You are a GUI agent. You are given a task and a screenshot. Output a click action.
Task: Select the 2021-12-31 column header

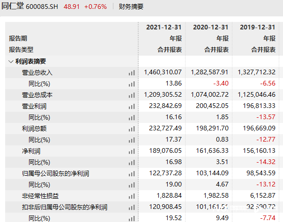coord(164,27)
